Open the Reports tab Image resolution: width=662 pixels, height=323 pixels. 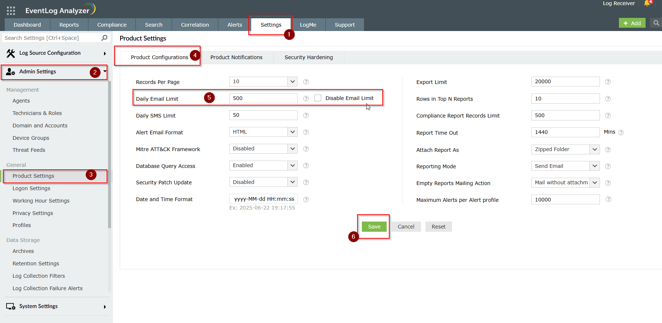tap(69, 25)
